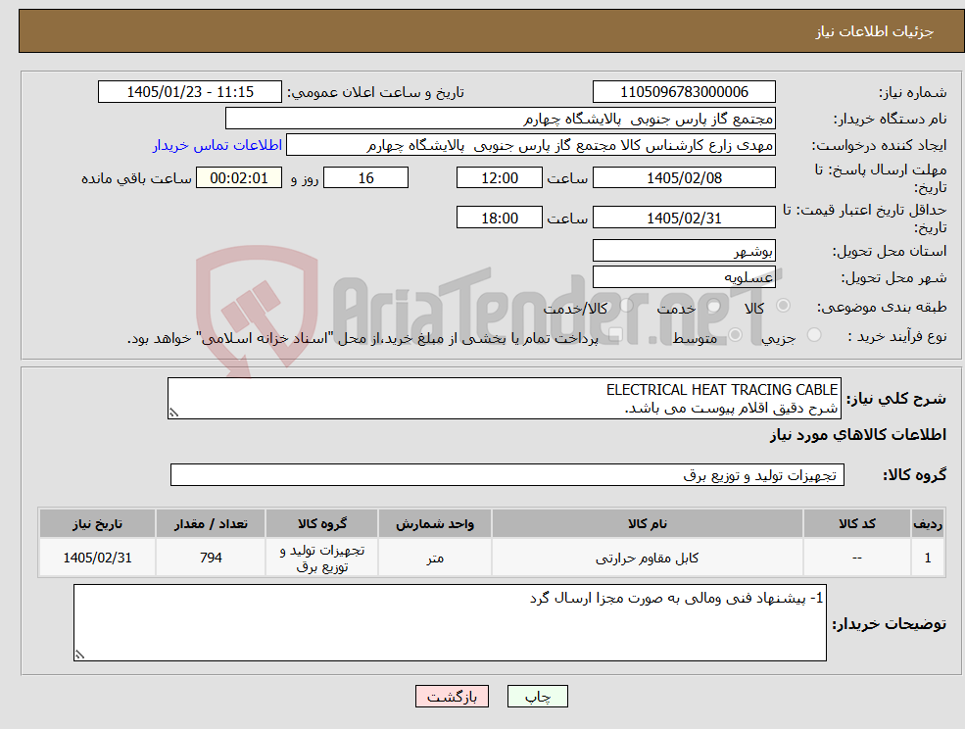Click the price validity time 18:00

point(499,218)
